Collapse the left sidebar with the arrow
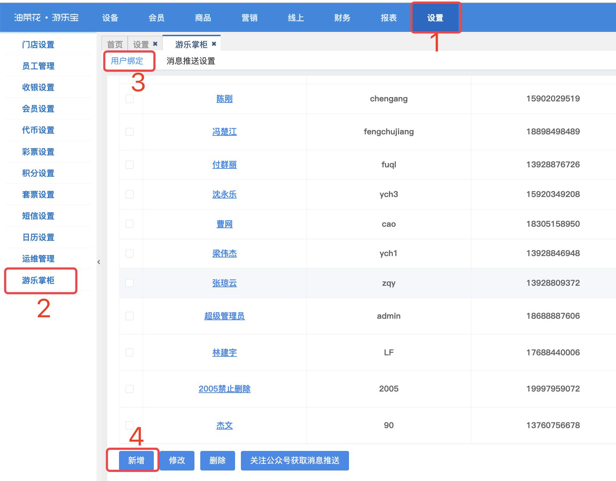 pos(99,262)
